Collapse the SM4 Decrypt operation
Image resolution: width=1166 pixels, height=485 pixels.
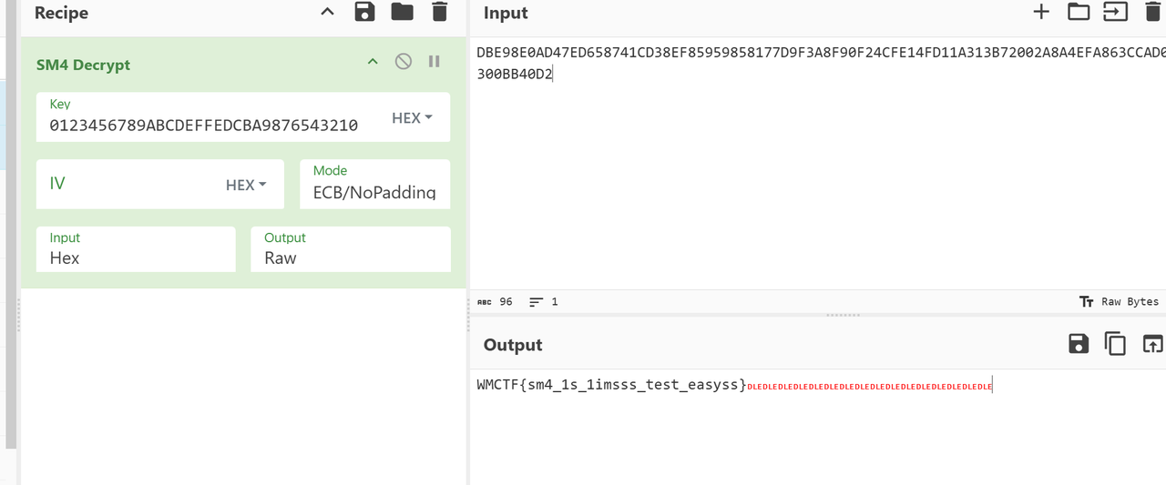372,62
